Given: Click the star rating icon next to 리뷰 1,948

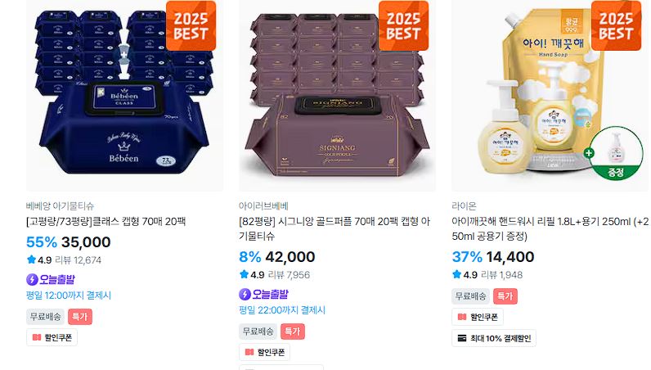Looking at the screenshot, I should click(456, 274).
